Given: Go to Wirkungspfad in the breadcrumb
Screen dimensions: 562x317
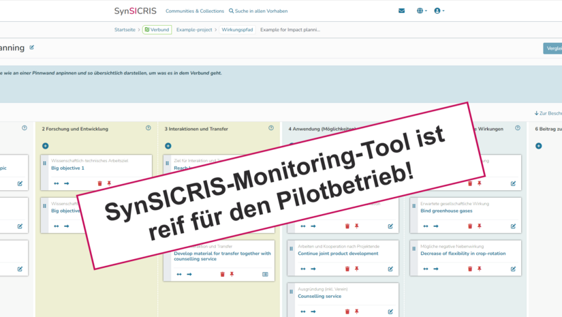Looking at the screenshot, I should click(237, 30).
